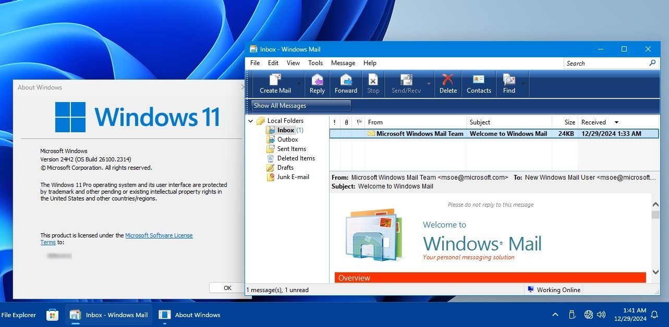Open the View menu
This screenshot has width=669, height=327.
pos(293,63)
